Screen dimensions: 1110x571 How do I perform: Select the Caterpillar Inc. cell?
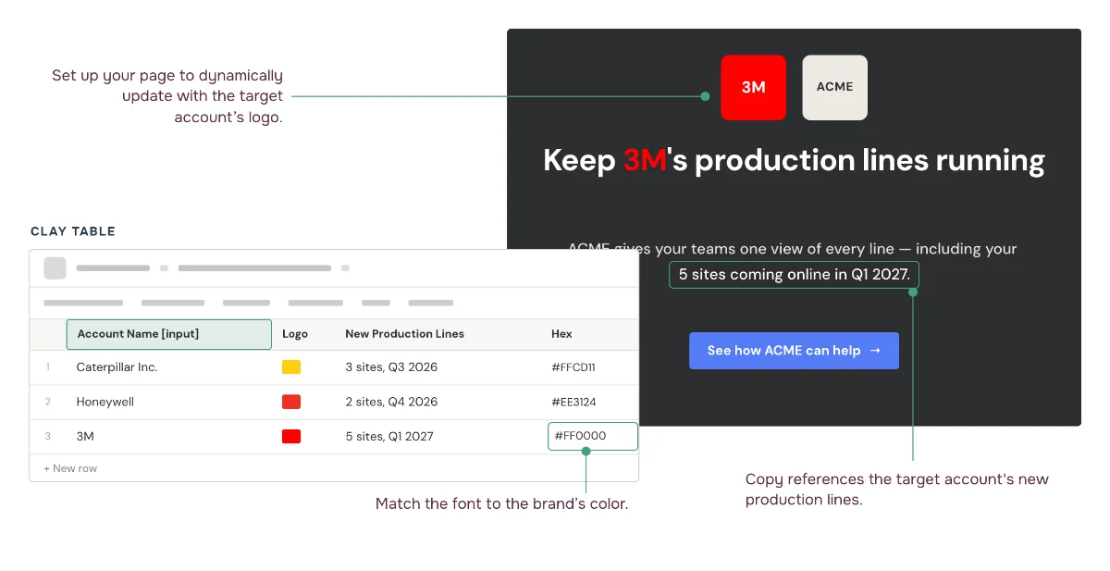117,367
